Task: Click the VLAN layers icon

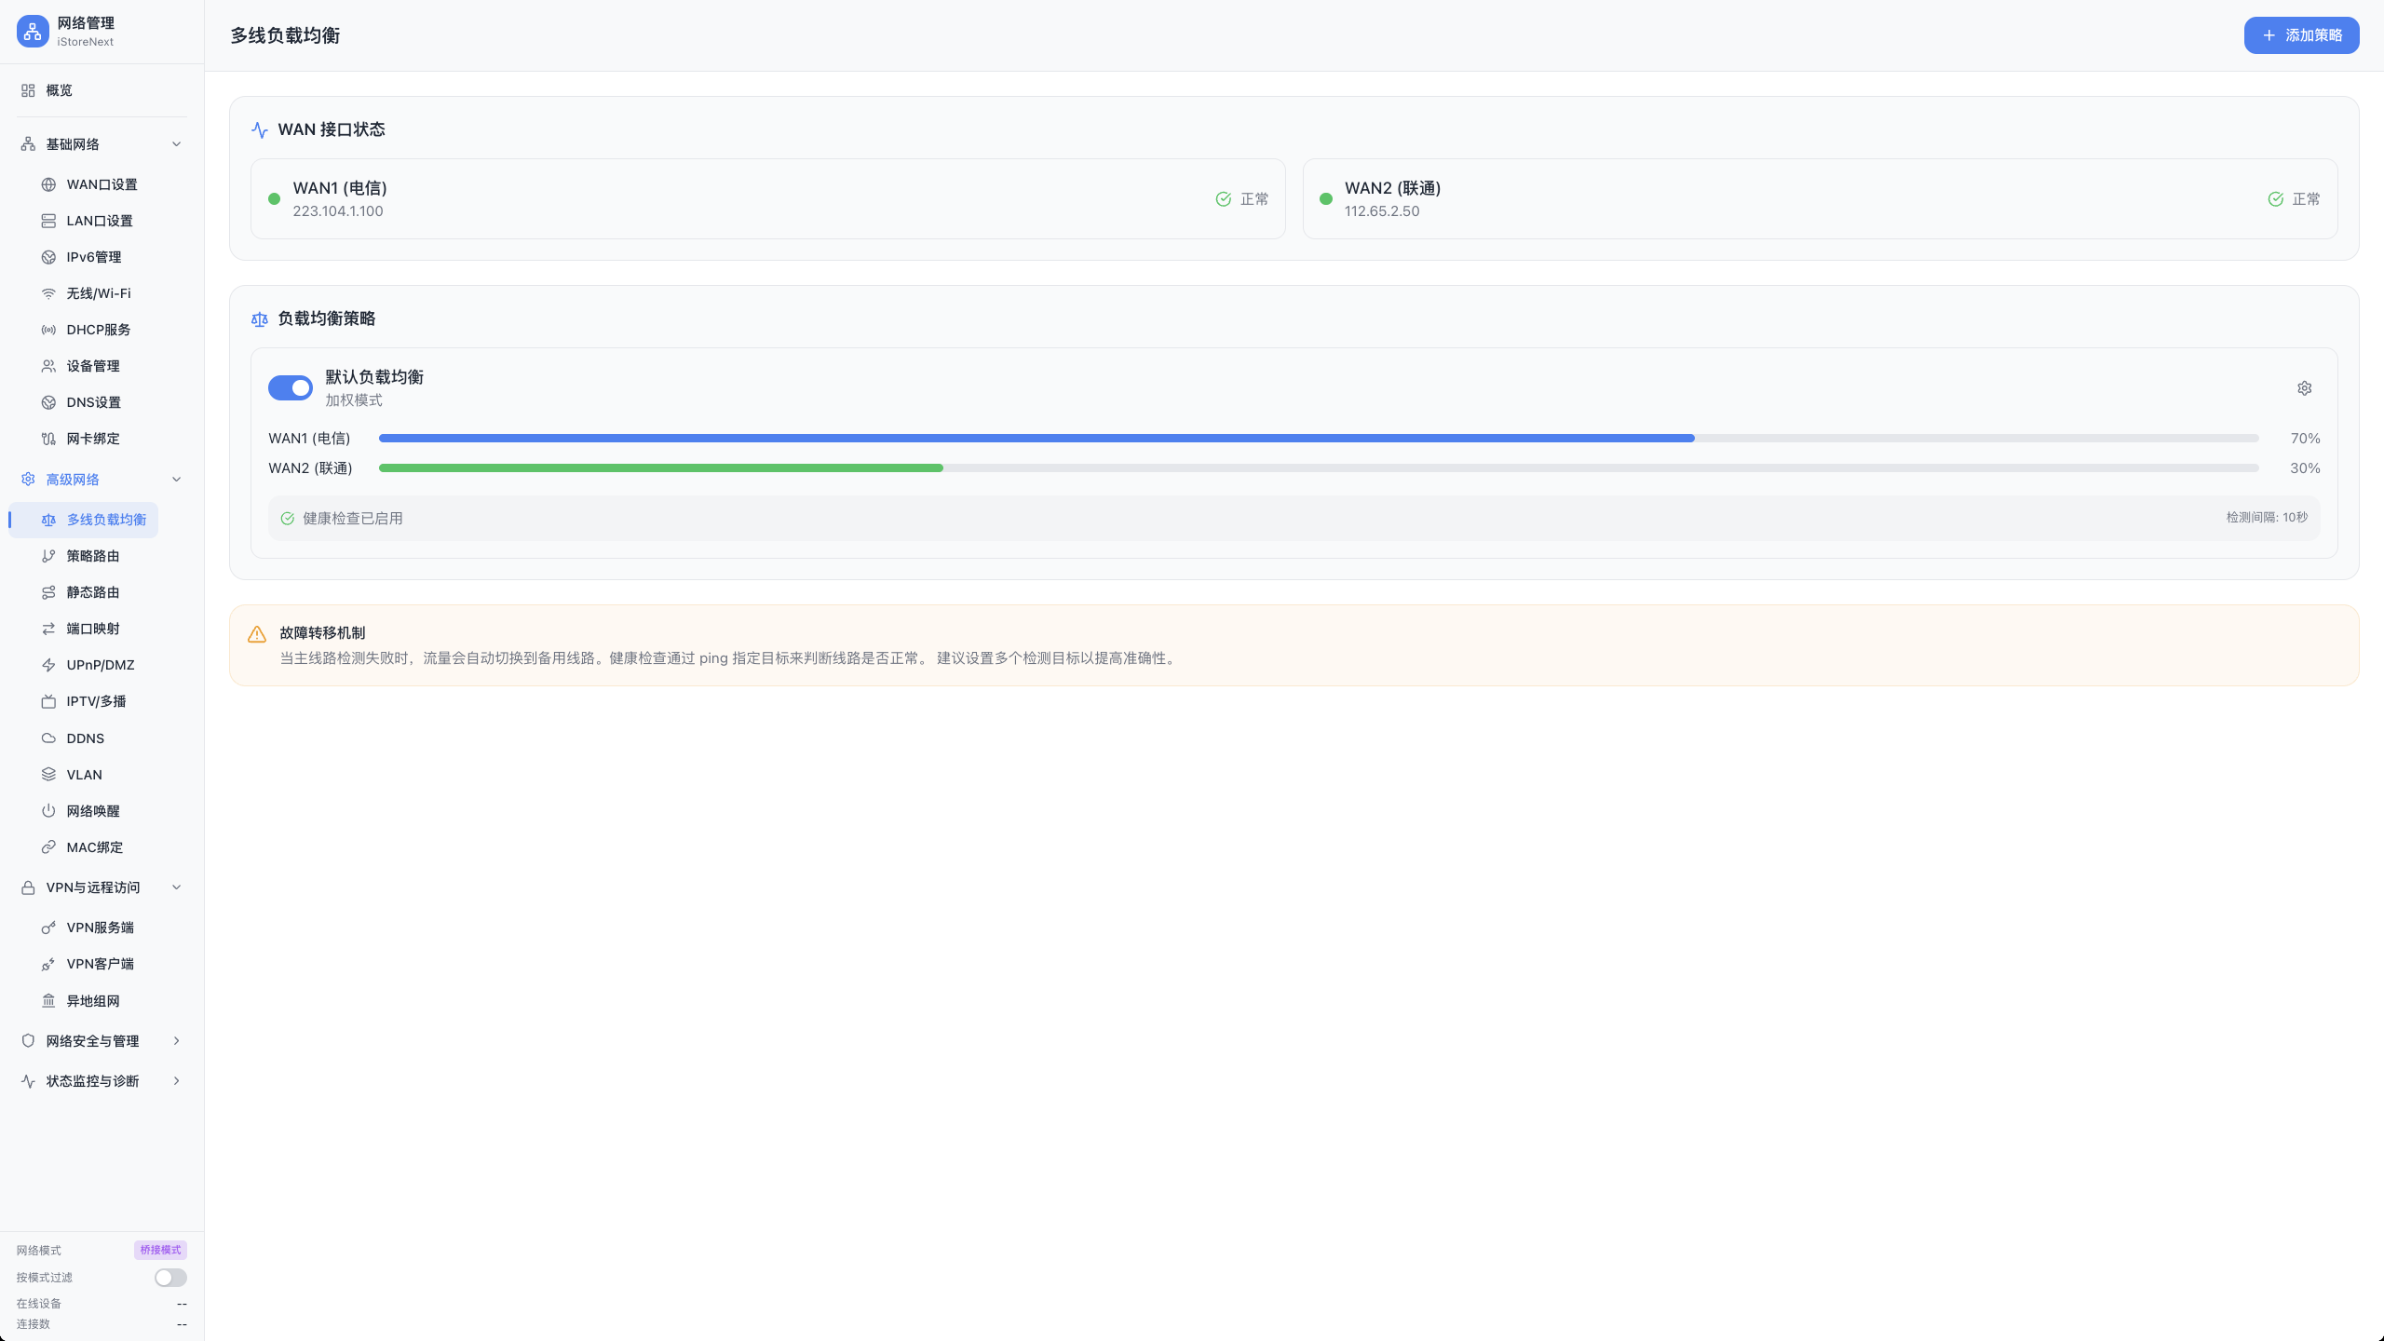Action: (48, 775)
